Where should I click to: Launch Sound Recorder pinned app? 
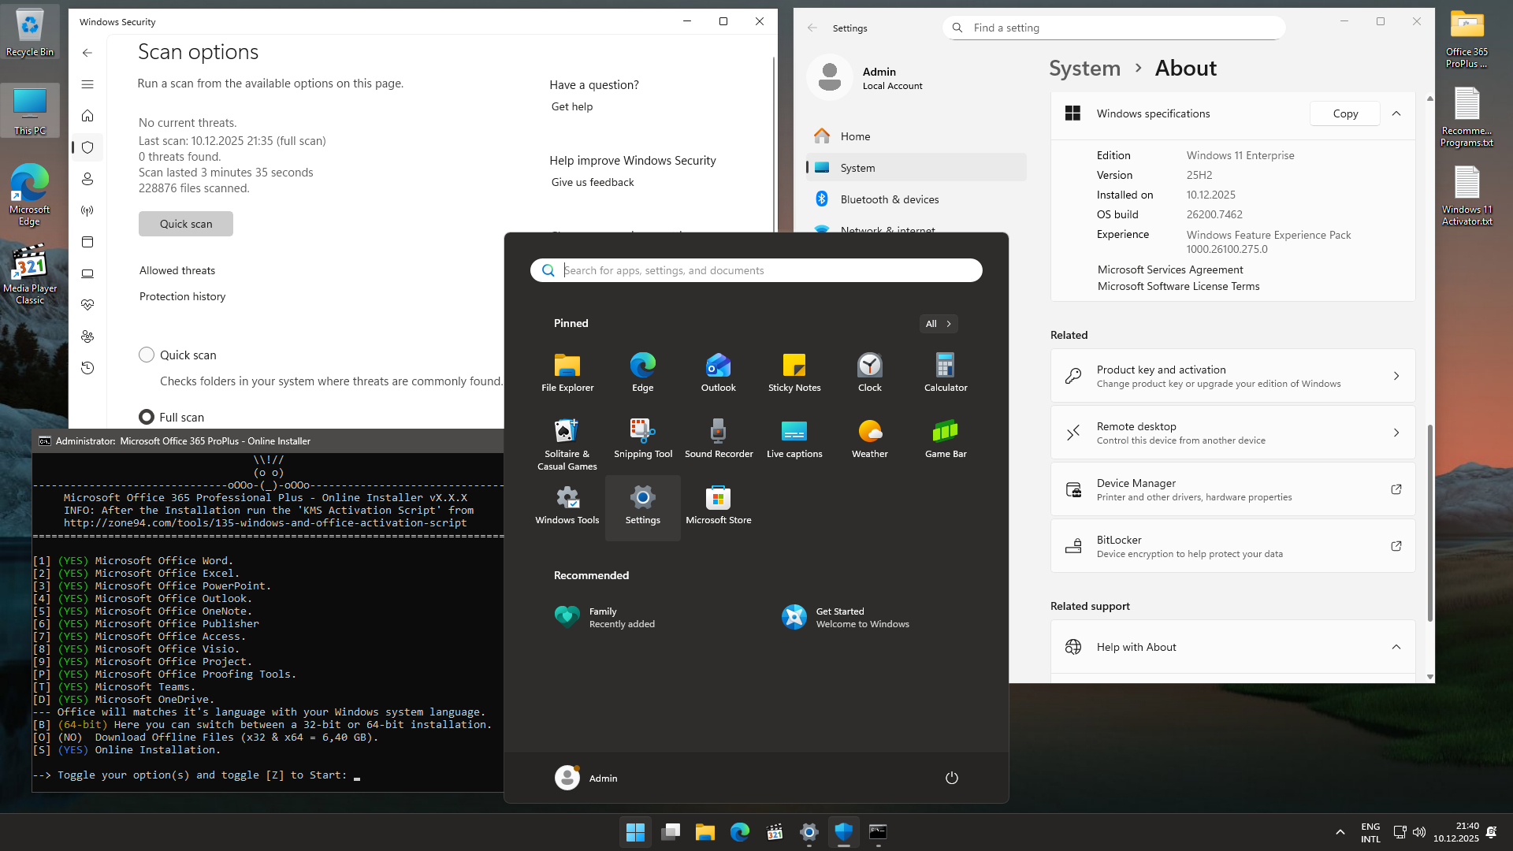(718, 438)
